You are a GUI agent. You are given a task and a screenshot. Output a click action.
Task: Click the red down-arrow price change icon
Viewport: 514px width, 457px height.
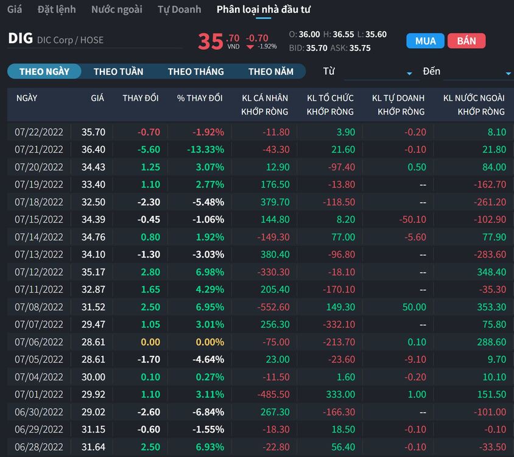point(250,46)
